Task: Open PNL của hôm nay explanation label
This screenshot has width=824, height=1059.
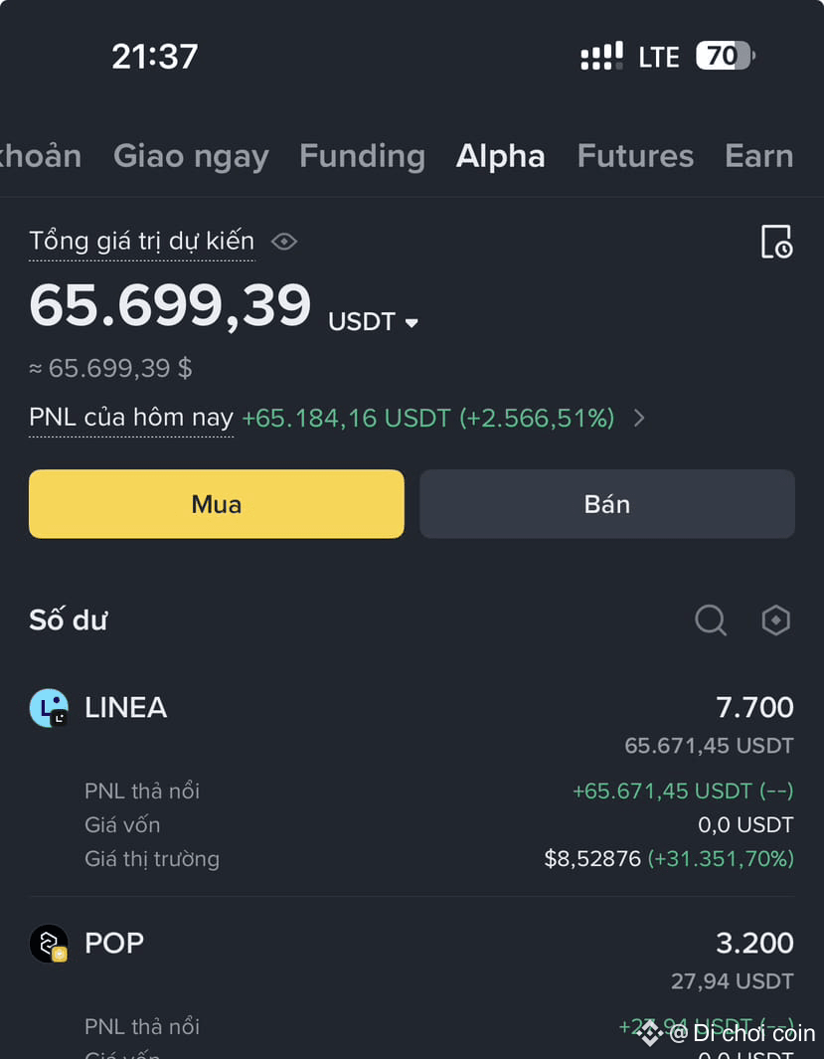Action: tap(131, 418)
